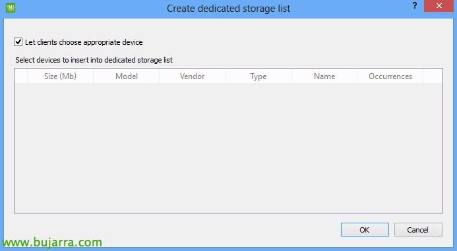Viewport: 457px width, 251px height.
Task: Sort devices by Name column
Action: 324,76
